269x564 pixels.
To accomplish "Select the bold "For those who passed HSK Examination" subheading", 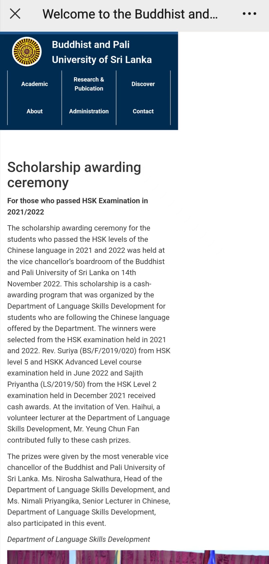I will (x=78, y=206).
